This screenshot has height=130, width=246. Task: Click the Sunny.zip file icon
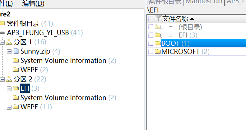click(x=16, y=51)
